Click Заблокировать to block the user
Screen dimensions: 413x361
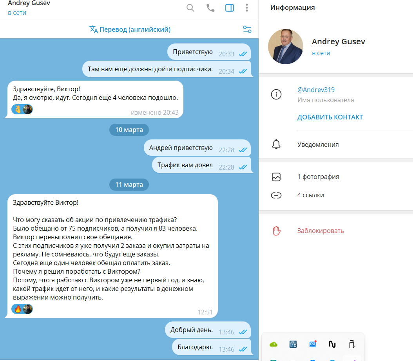pos(321,231)
